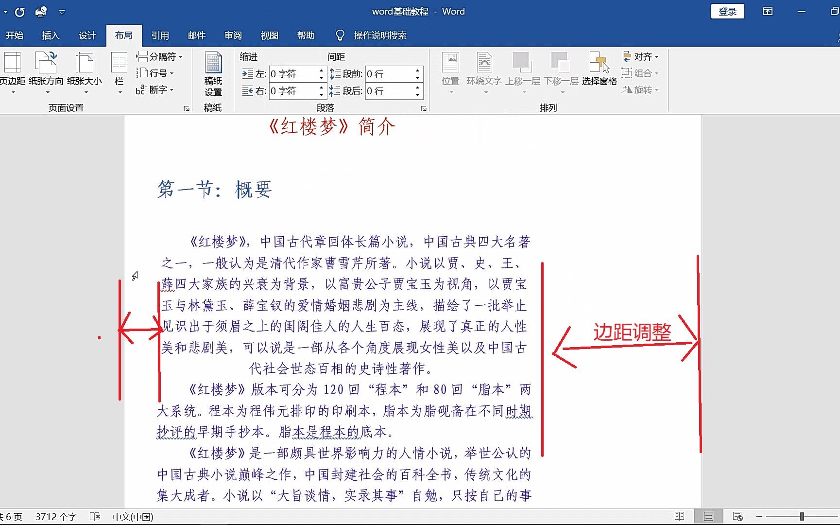The width and height of the screenshot is (840, 525).
Task: Click the left indent 左 input field
Action: click(x=293, y=74)
